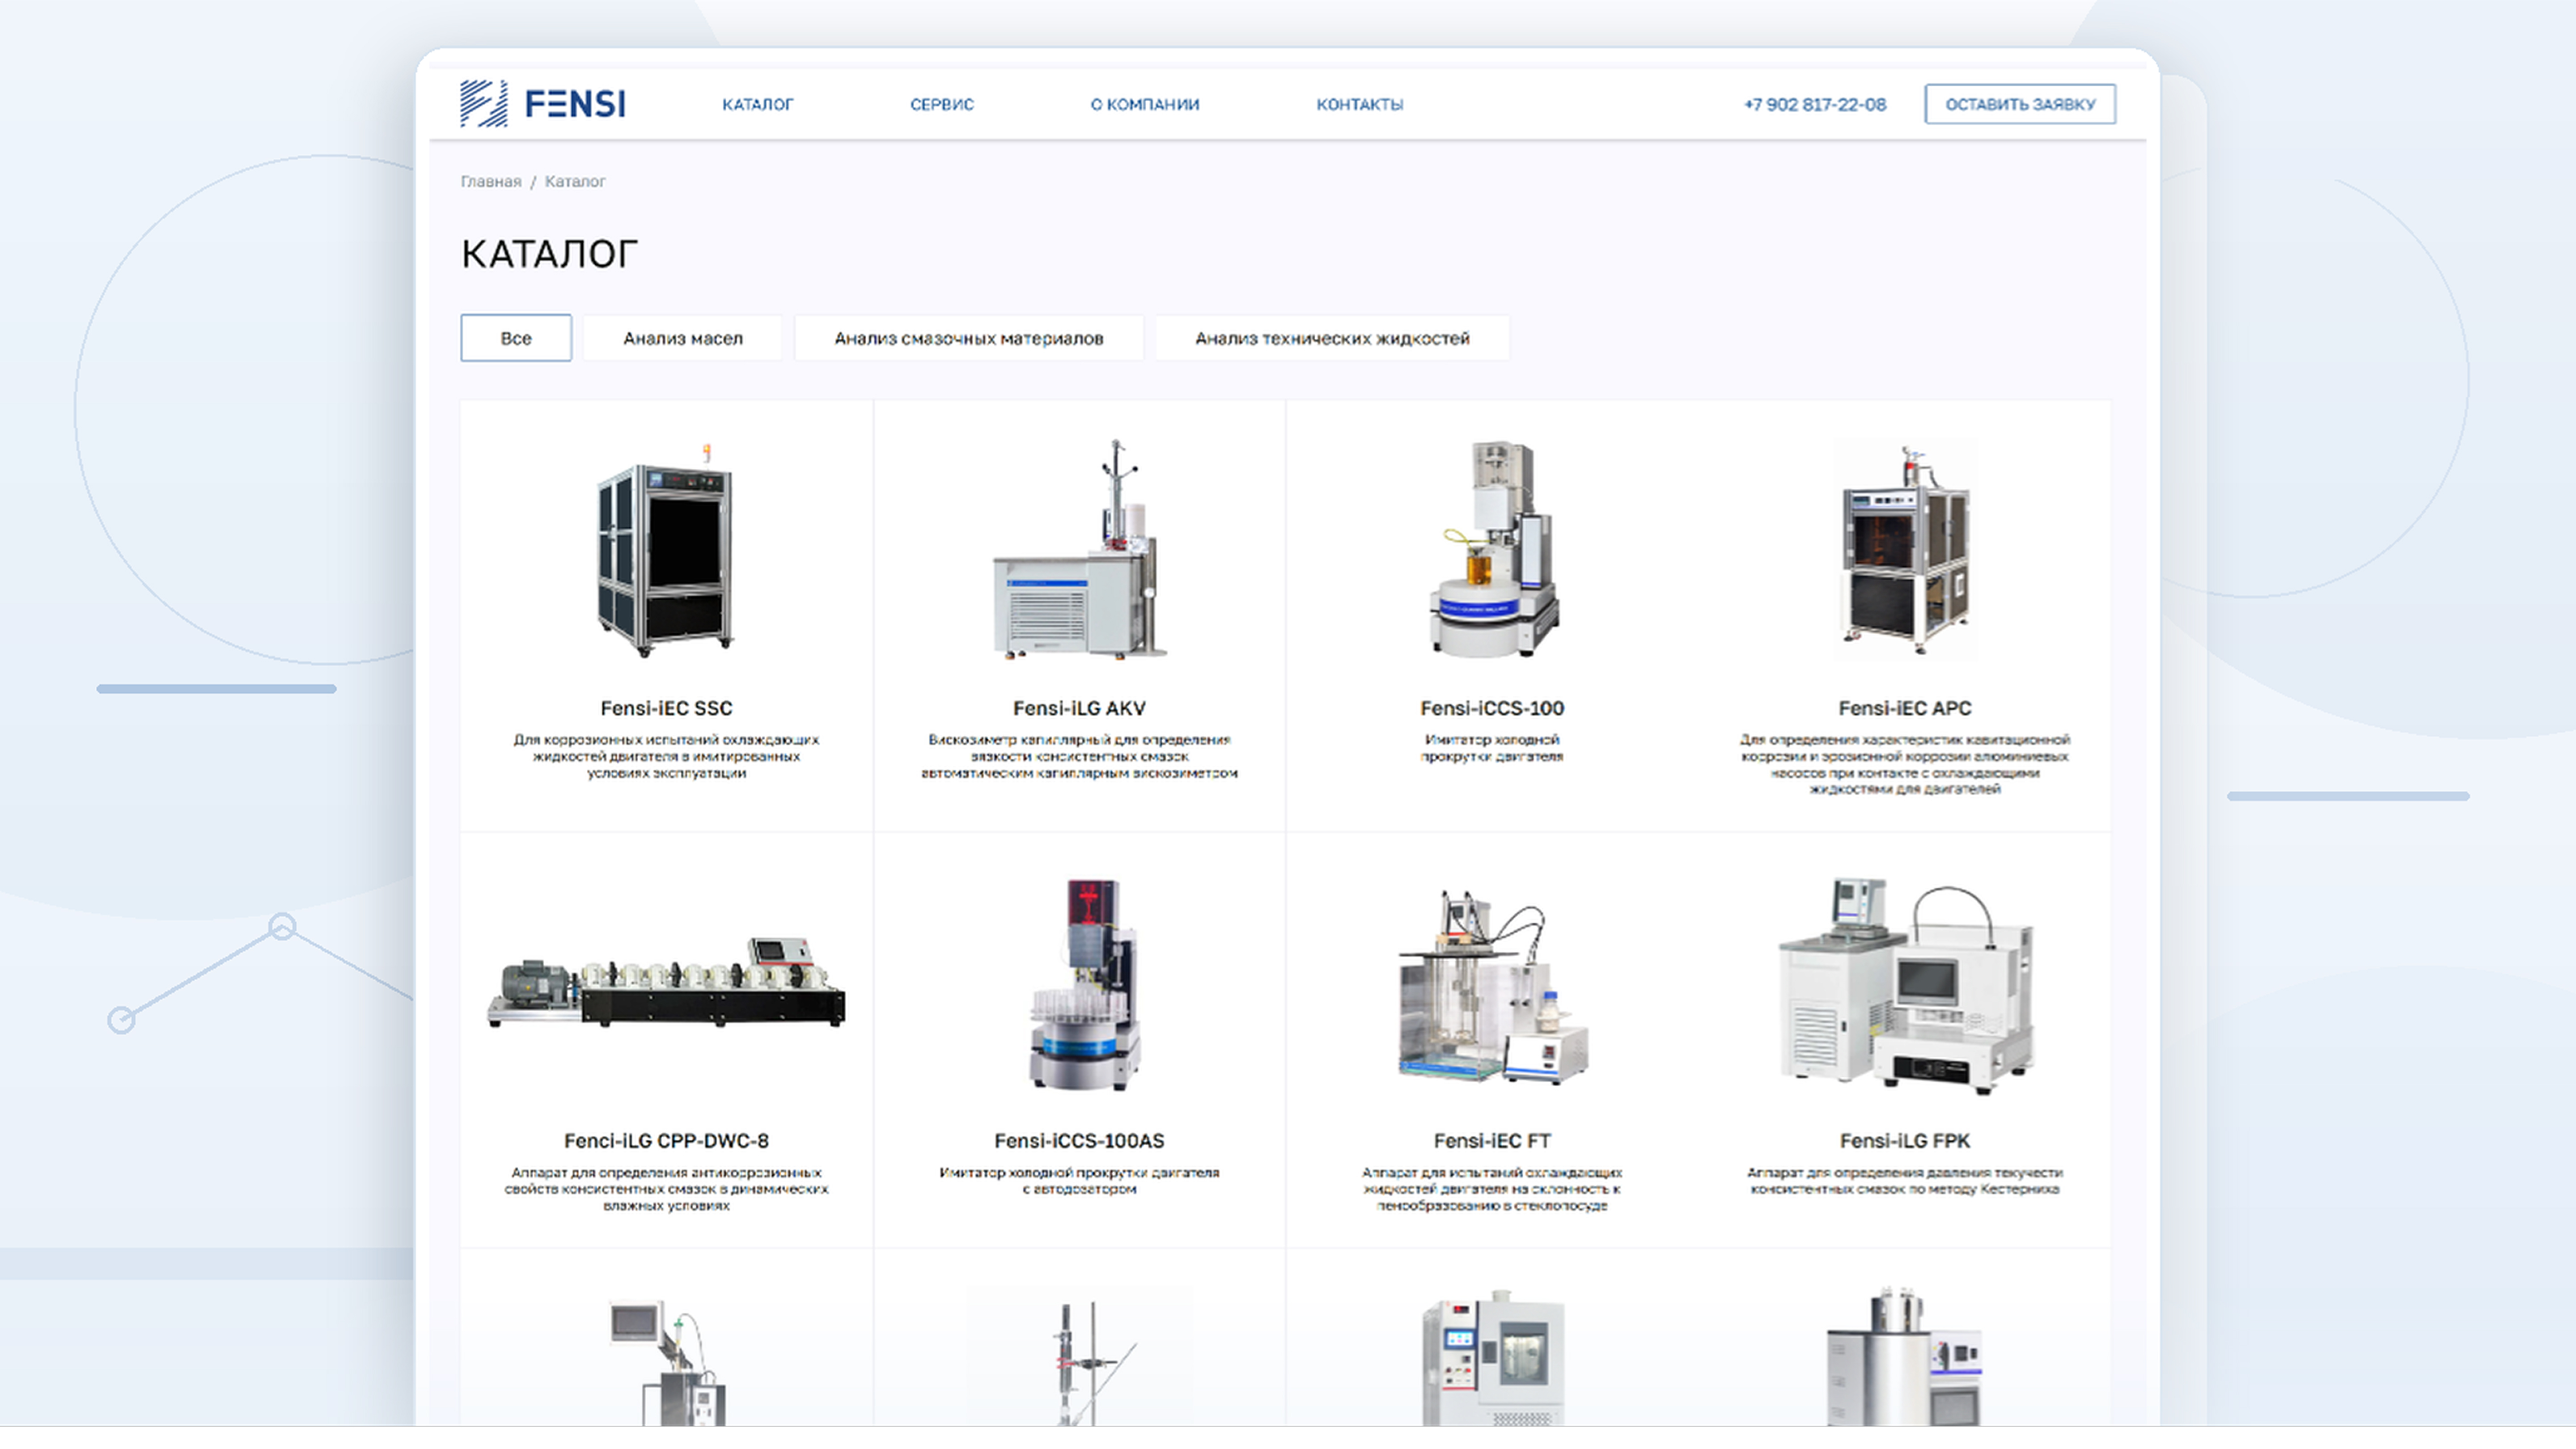The width and height of the screenshot is (2576, 1449).
Task: Click the FENSI logo
Action: click(543, 104)
